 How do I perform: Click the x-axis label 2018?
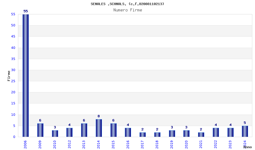coord(157,145)
